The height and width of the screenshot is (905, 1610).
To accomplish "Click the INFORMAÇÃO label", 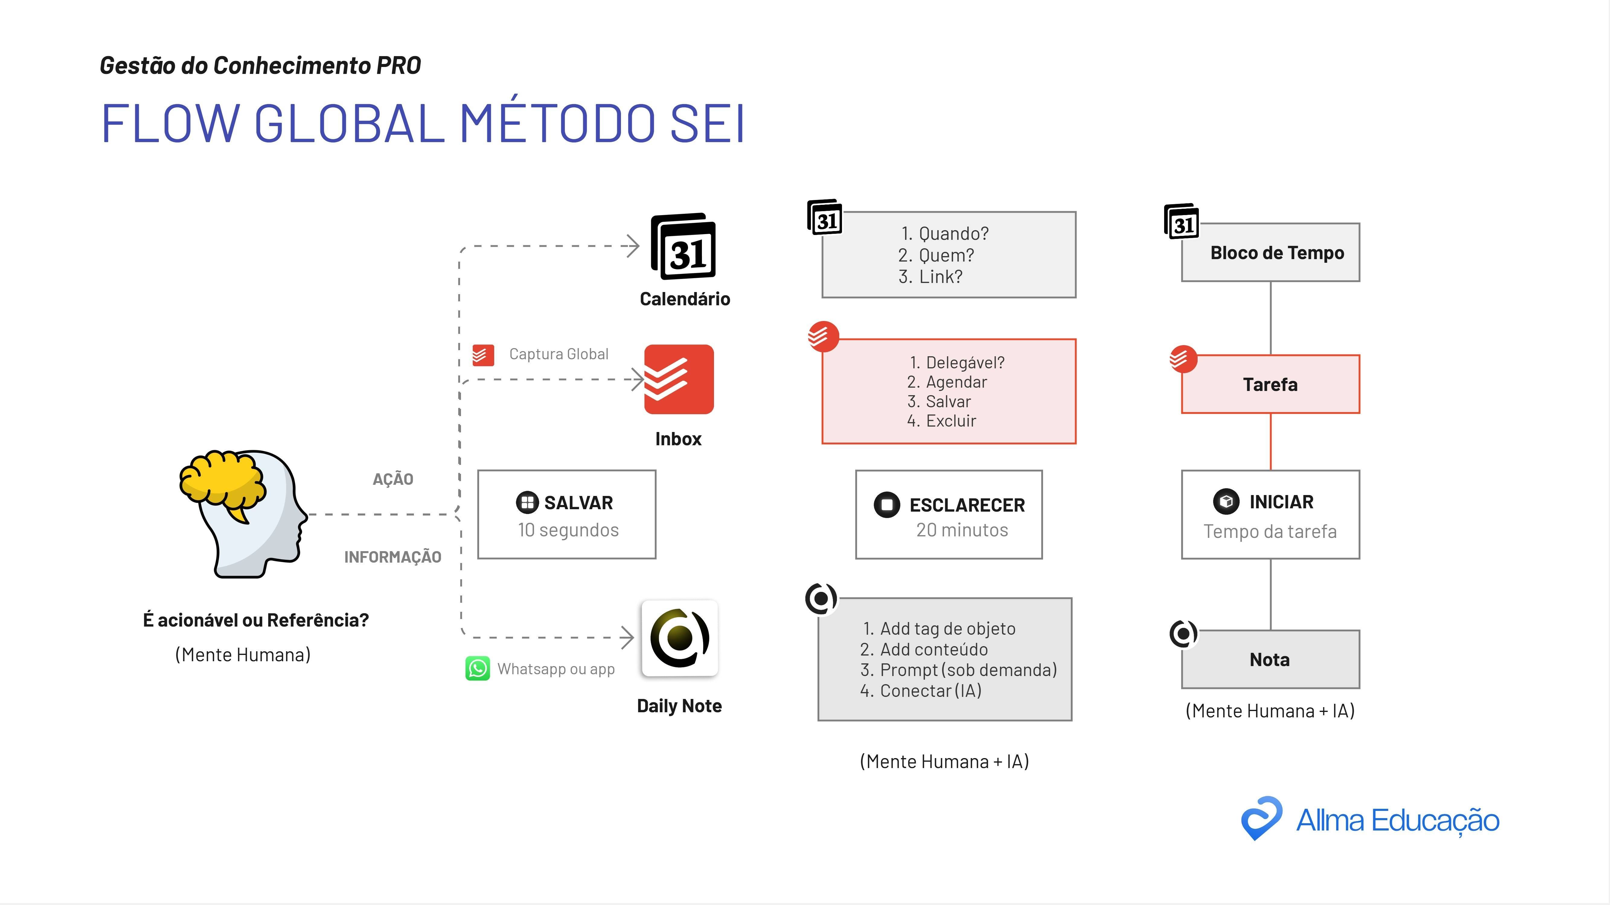I will click(x=392, y=557).
